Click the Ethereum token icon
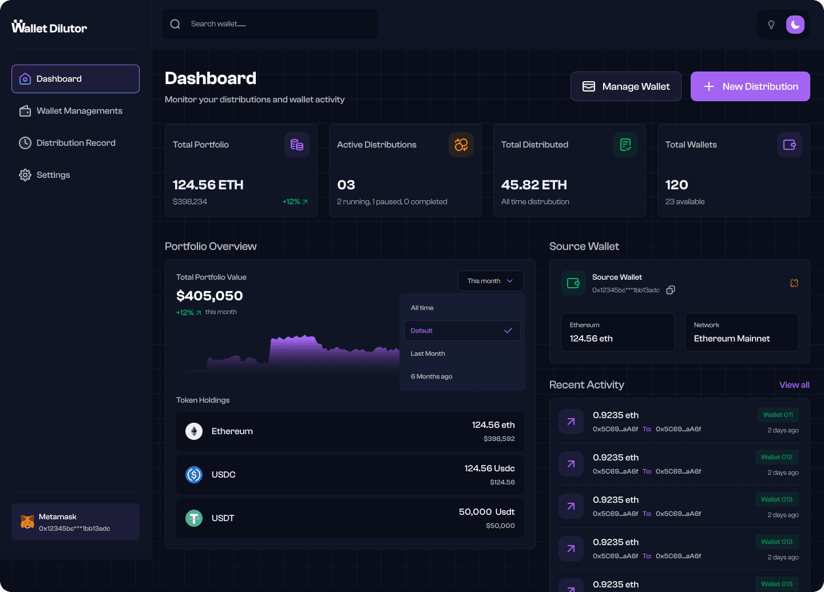Screen dimensions: 824x592 tap(194, 431)
